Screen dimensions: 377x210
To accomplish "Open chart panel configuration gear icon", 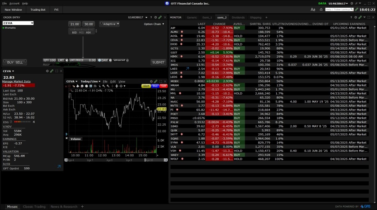I will [x=151, y=81].
